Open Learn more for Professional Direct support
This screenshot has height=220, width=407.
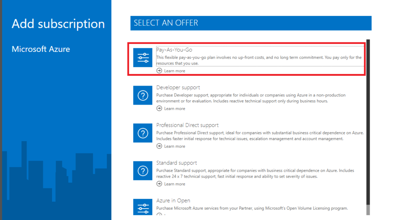tap(174, 147)
